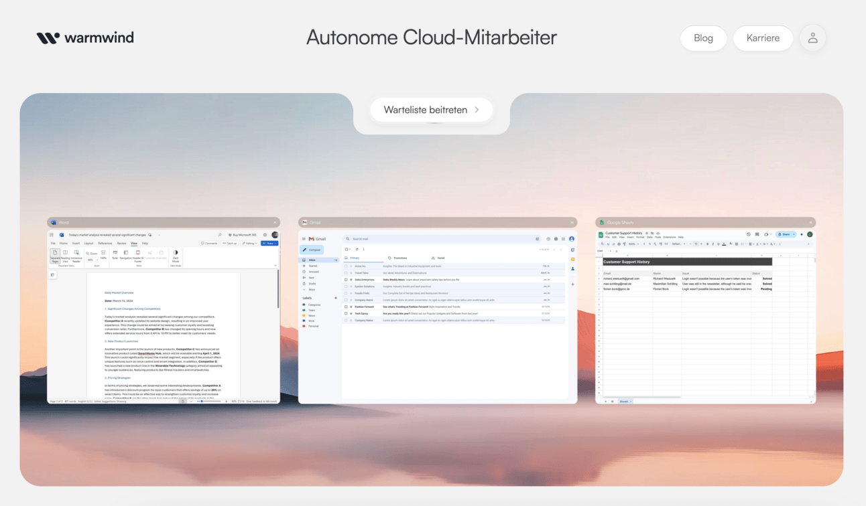
Task: Star the Epsilon Solutions email
Action: (x=351, y=286)
